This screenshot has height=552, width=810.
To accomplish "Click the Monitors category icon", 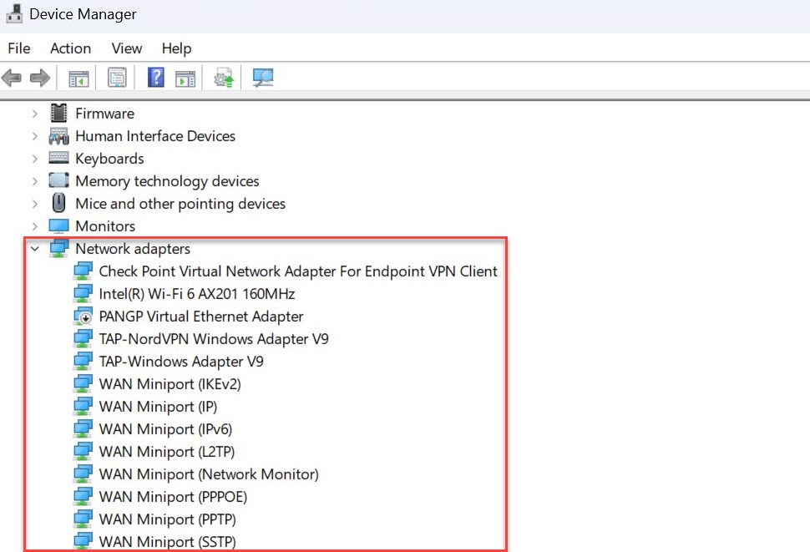I will coord(58,226).
